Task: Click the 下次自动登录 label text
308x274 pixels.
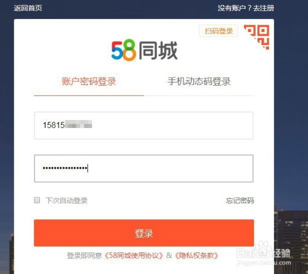Action: click(67, 201)
